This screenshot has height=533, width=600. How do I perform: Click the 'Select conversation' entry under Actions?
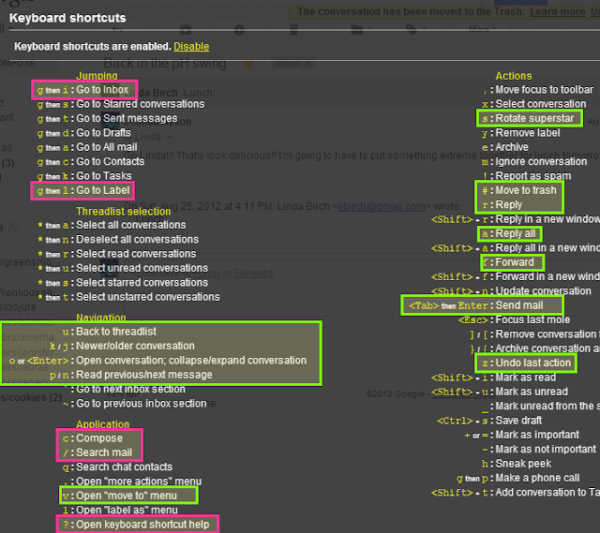coord(534,104)
